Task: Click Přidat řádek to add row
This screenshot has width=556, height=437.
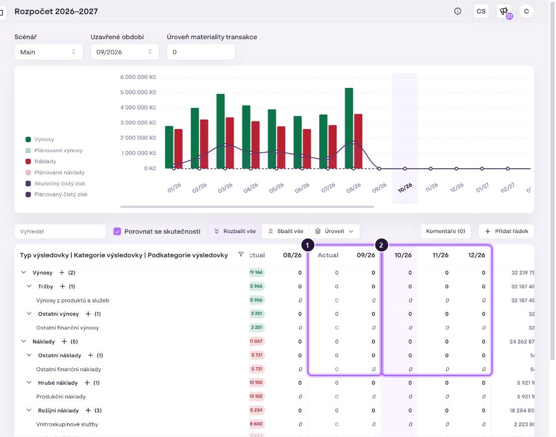Action: coord(506,232)
